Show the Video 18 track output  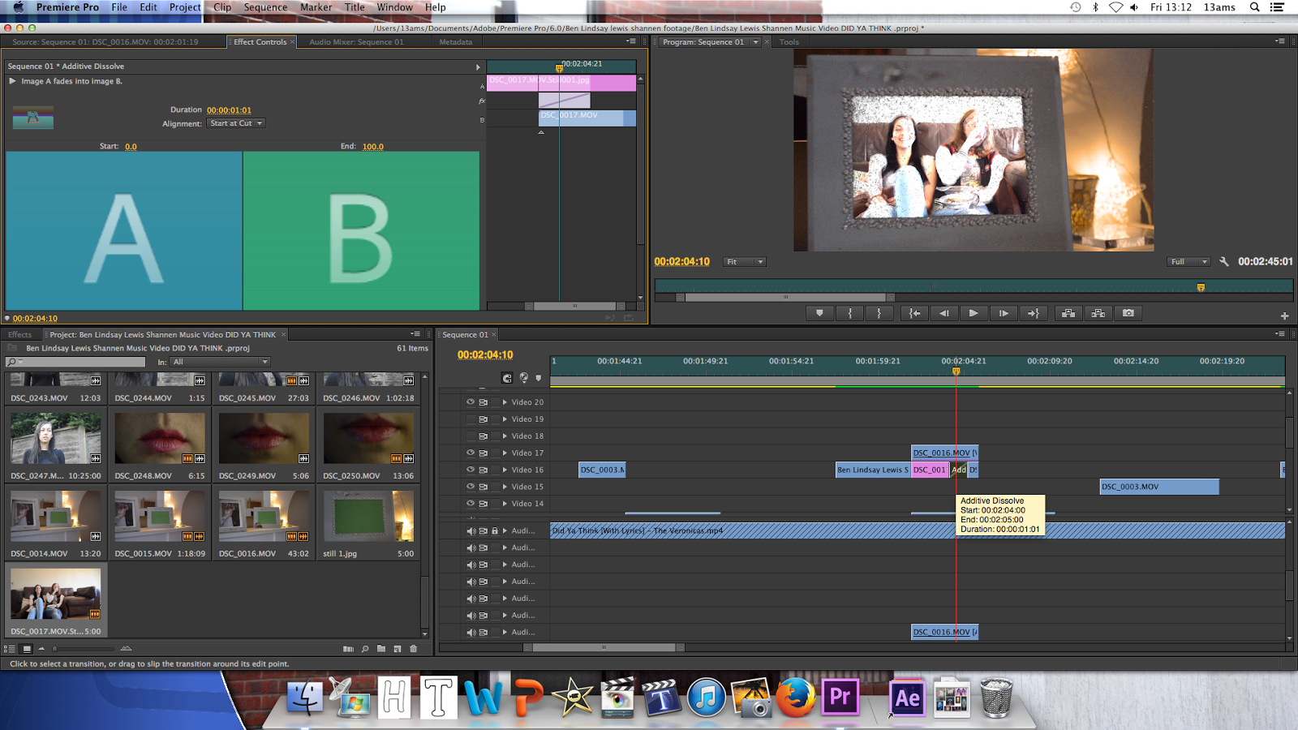(471, 436)
